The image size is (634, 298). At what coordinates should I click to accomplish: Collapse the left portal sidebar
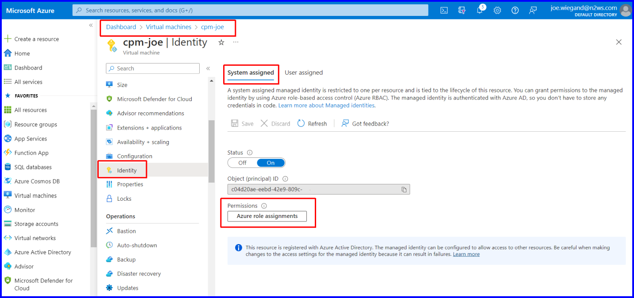coord(91,25)
